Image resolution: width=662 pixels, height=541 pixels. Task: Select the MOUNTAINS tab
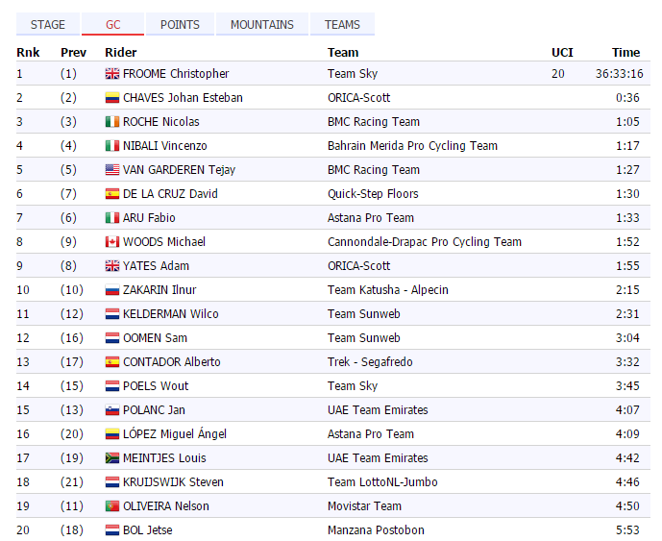pos(261,24)
